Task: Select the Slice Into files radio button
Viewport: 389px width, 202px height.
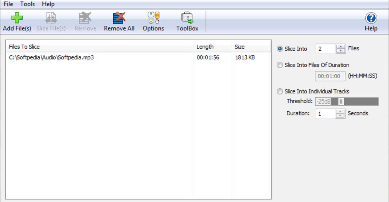Action: 280,49
